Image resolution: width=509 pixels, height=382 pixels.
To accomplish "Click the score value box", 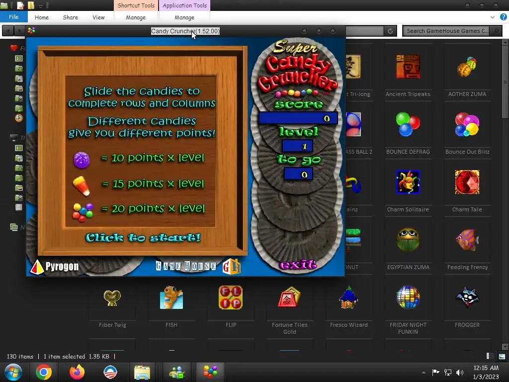I will [x=298, y=118].
